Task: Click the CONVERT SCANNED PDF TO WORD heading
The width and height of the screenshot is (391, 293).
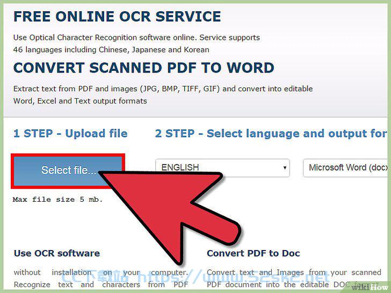Action: tap(143, 68)
